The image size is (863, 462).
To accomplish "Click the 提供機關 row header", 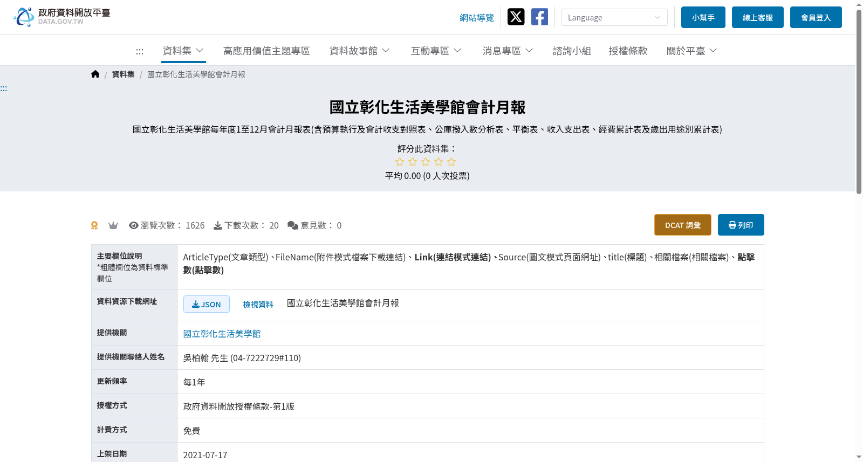I will (112, 333).
